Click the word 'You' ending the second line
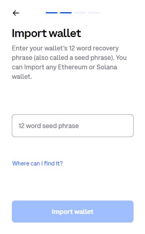This screenshot has height=234, width=145. click(121, 58)
